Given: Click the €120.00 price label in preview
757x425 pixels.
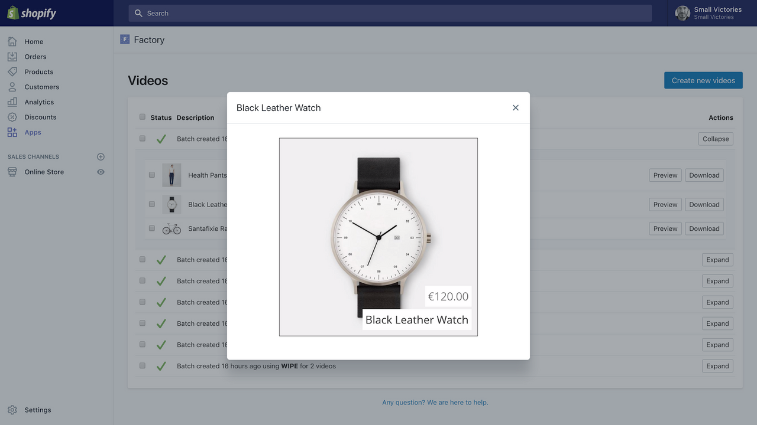Looking at the screenshot, I should click(448, 296).
